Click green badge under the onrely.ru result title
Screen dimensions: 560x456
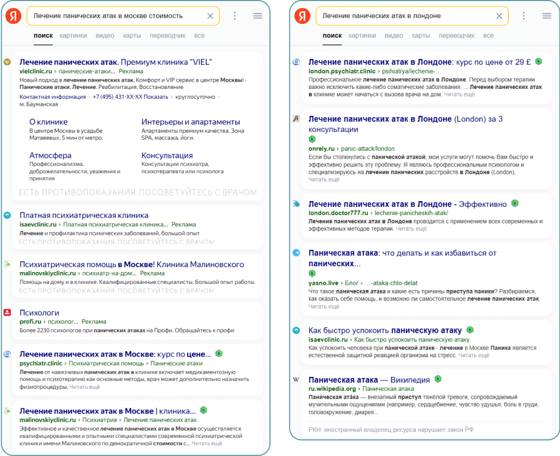pos(312,139)
